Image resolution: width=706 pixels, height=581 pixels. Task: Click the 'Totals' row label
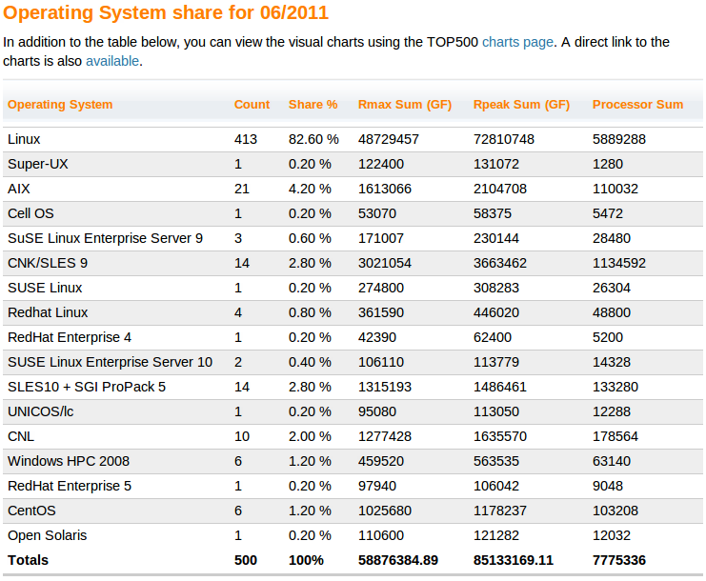28,560
